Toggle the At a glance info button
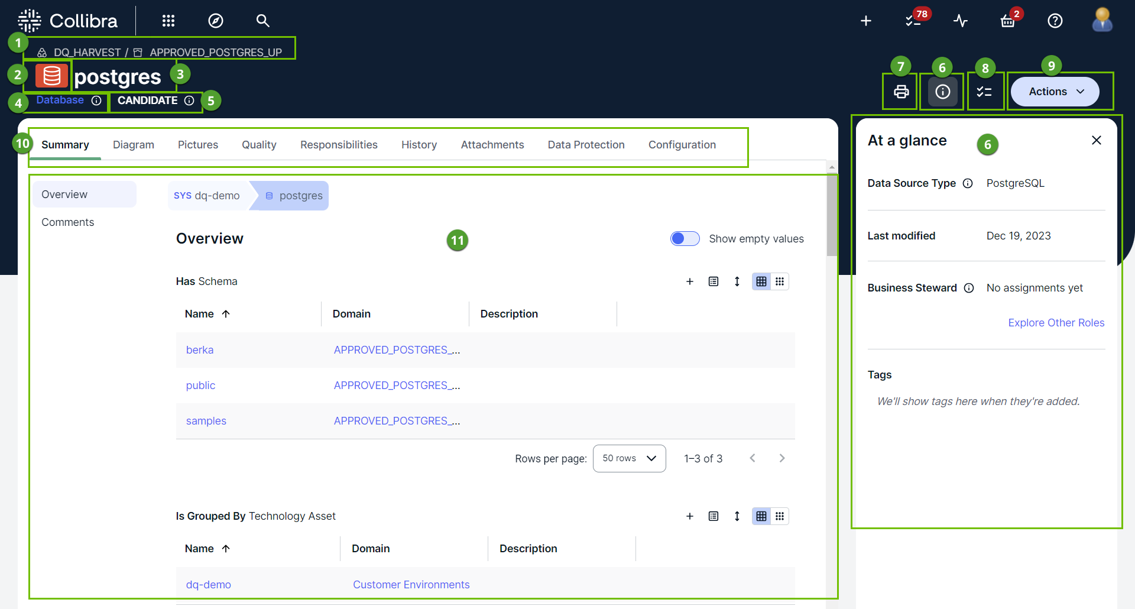The image size is (1135, 609). [943, 92]
